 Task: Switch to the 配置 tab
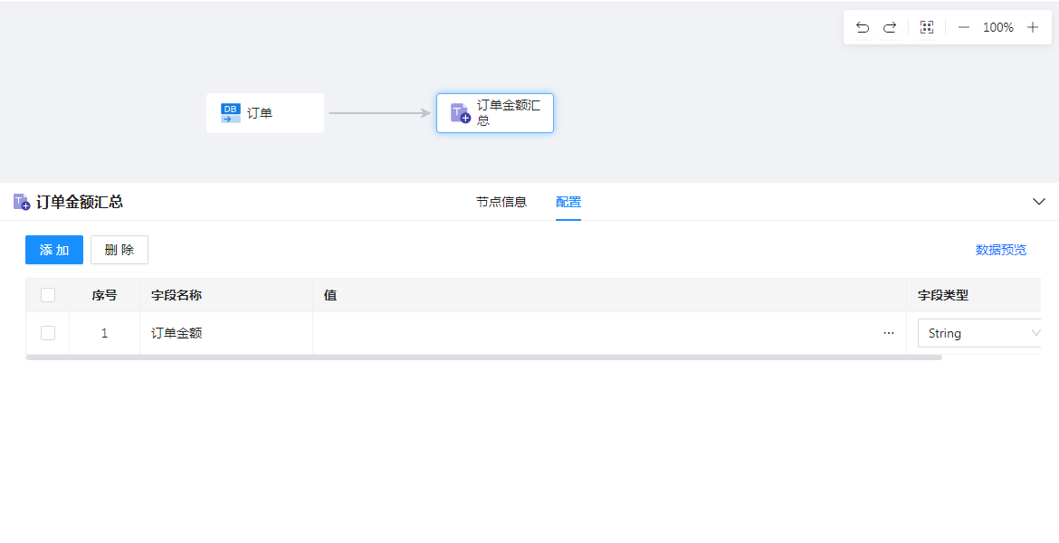click(568, 202)
